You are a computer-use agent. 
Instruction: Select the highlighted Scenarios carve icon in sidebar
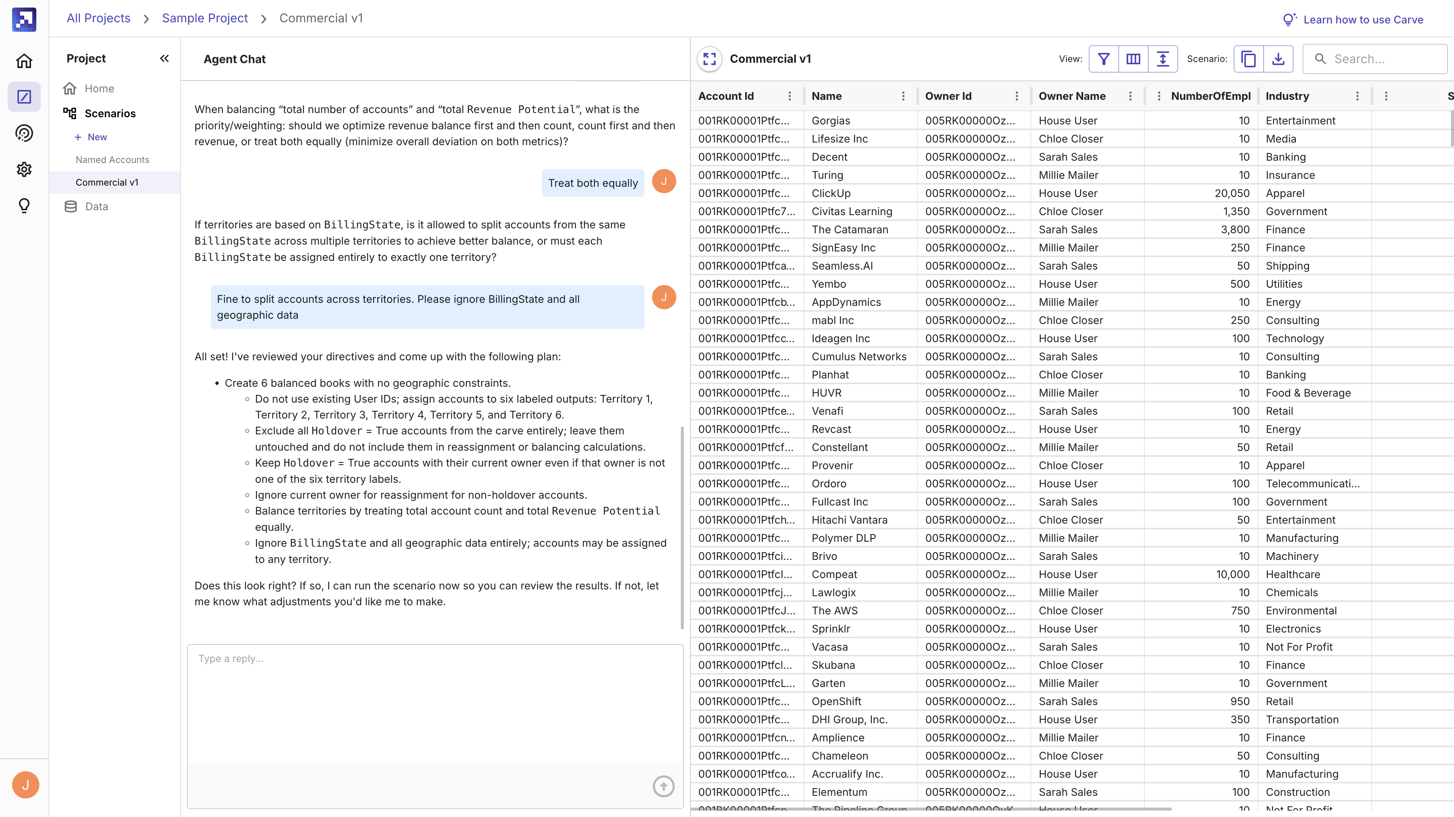click(x=24, y=96)
